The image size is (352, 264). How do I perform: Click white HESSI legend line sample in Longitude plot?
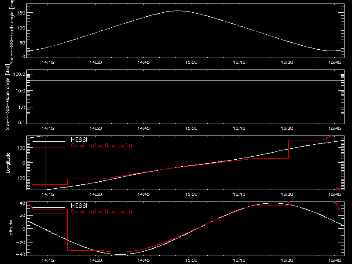point(49,141)
